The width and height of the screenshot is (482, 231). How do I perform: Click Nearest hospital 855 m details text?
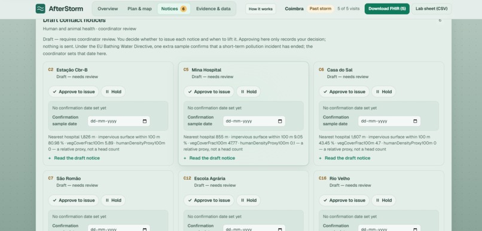(243, 143)
